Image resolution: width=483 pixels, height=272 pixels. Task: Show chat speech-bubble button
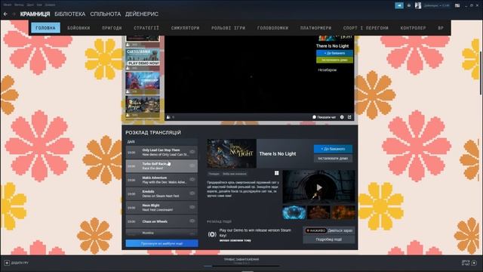click(314, 117)
